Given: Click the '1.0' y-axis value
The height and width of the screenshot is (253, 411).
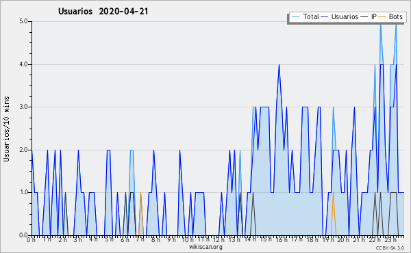Looking at the screenshot, I should pos(23,192).
